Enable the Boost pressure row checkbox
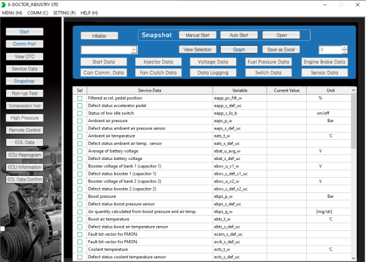366x262 pixels. (80, 197)
